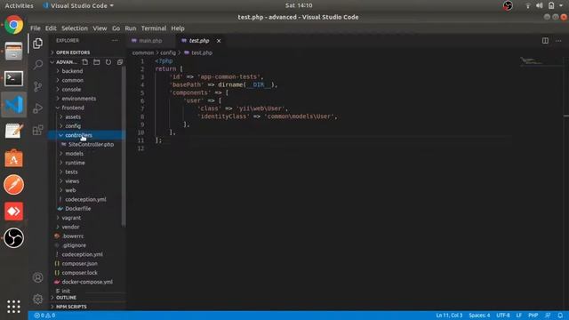The image size is (569, 320).
Task: Click Ln 11, Col 3 in status bar
Action: pos(449,316)
